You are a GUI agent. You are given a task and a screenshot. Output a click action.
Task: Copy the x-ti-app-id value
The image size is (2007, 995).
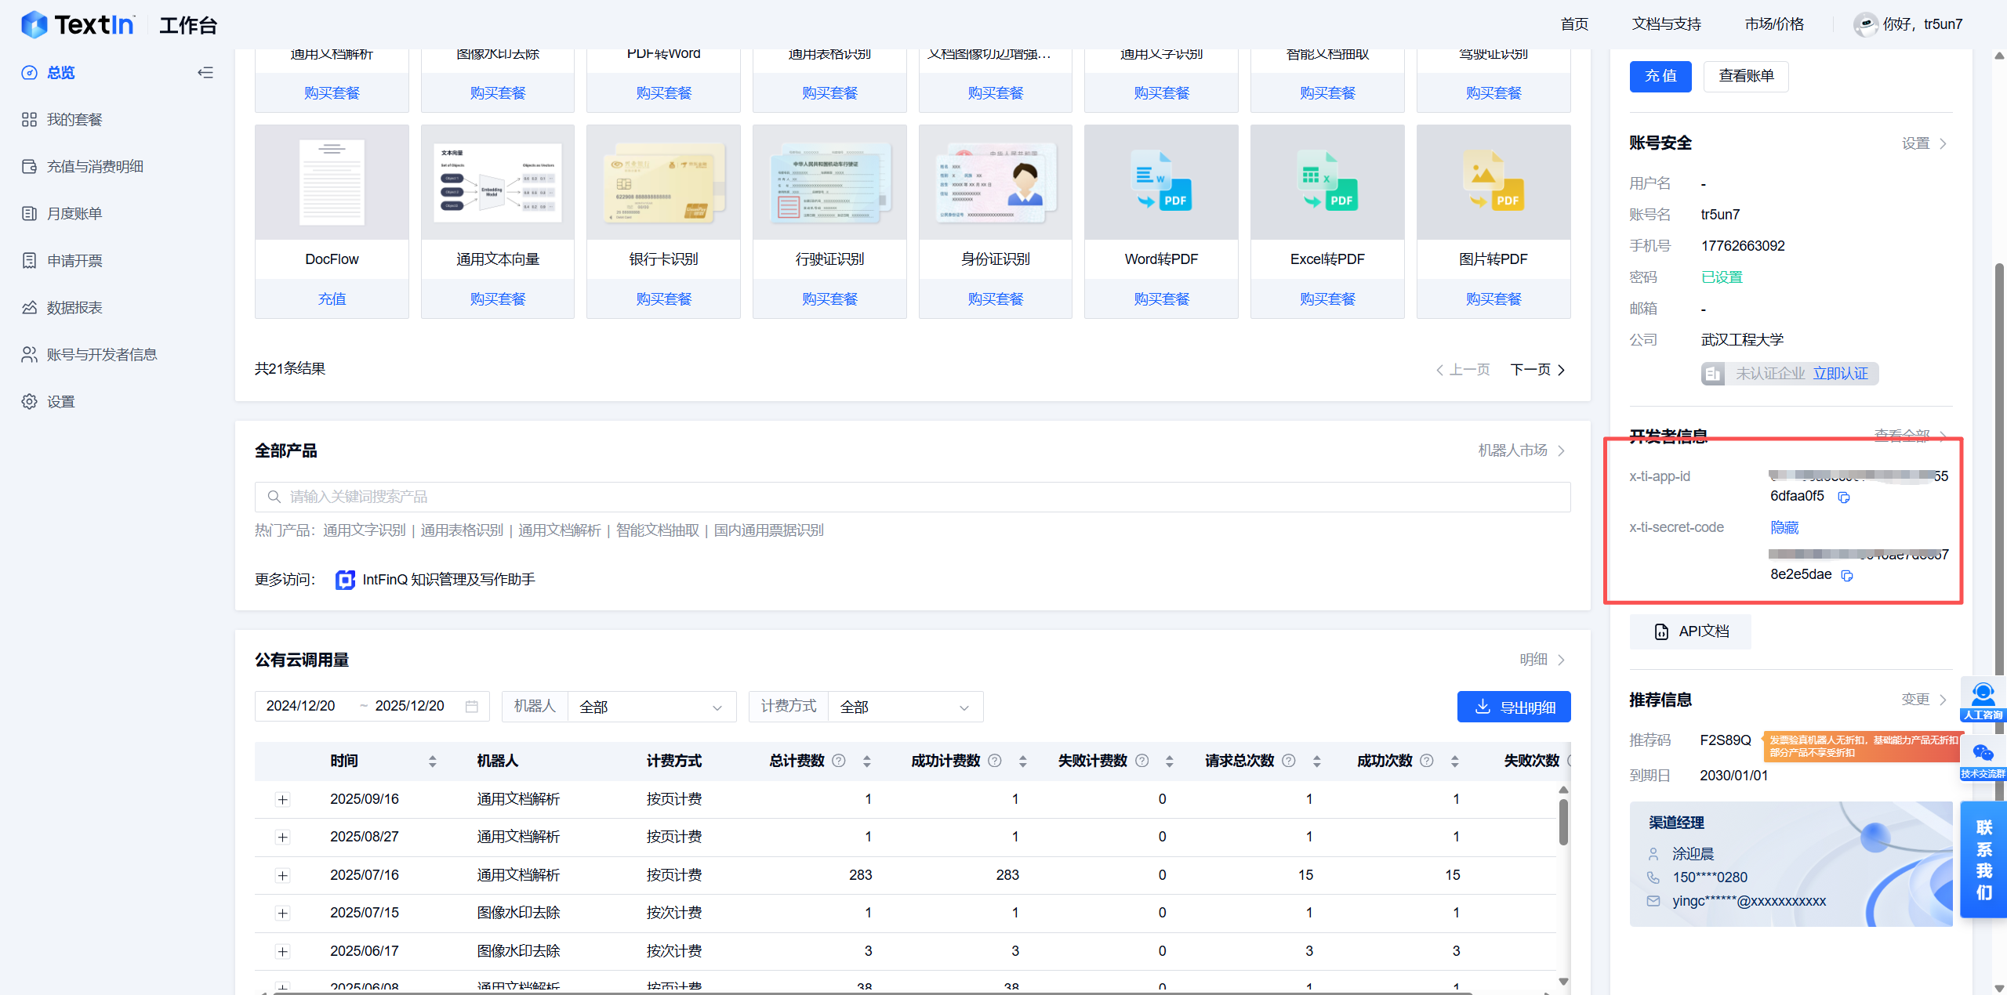click(1844, 498)
